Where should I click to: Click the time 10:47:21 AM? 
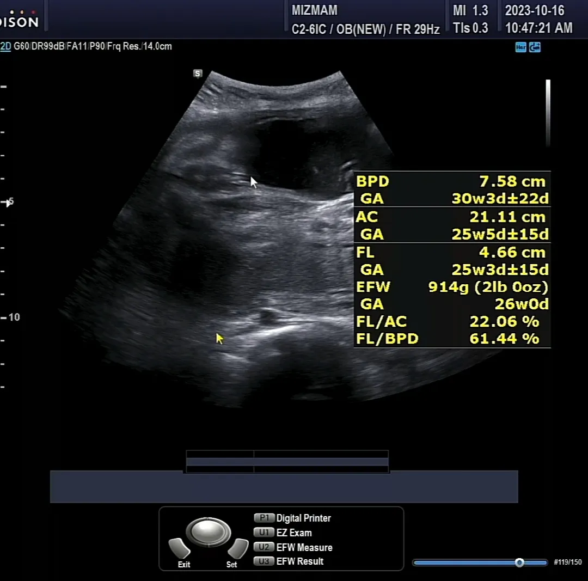tap(538, 28)
